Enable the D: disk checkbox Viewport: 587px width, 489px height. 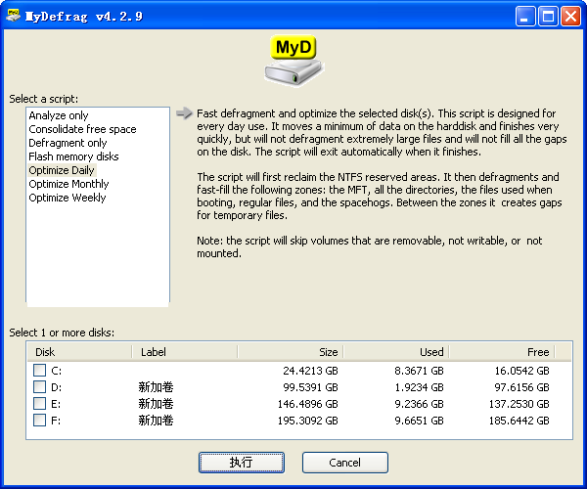39,387
